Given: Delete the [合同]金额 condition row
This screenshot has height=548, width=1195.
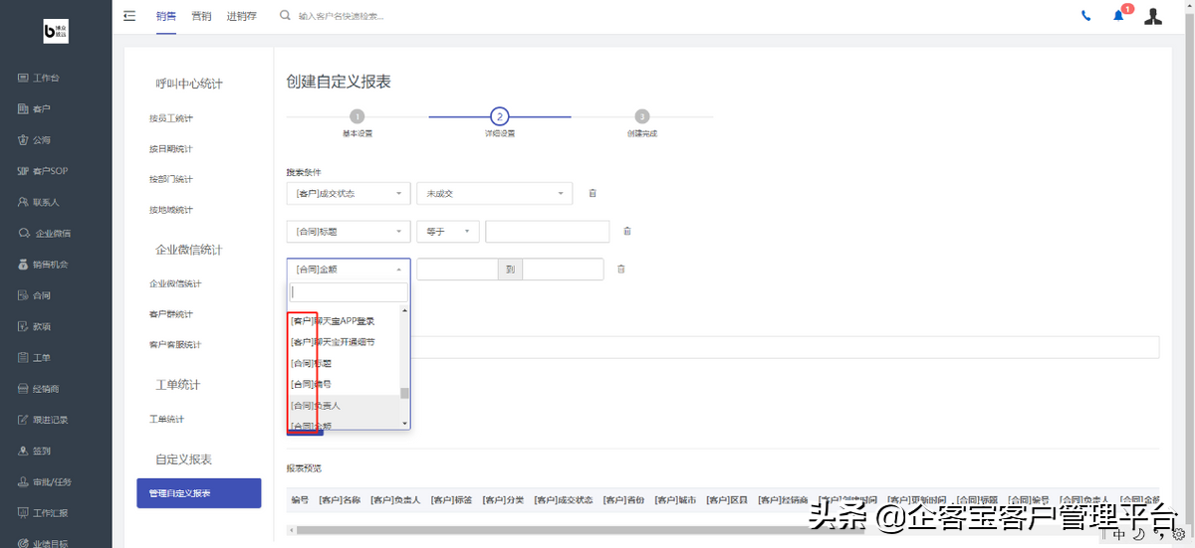Looking at the screenshot, I should [621, 269].
